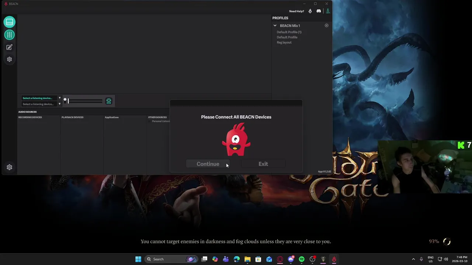Toggle the Personal Listening checkbox
The image size is (472, 265).
149,121
